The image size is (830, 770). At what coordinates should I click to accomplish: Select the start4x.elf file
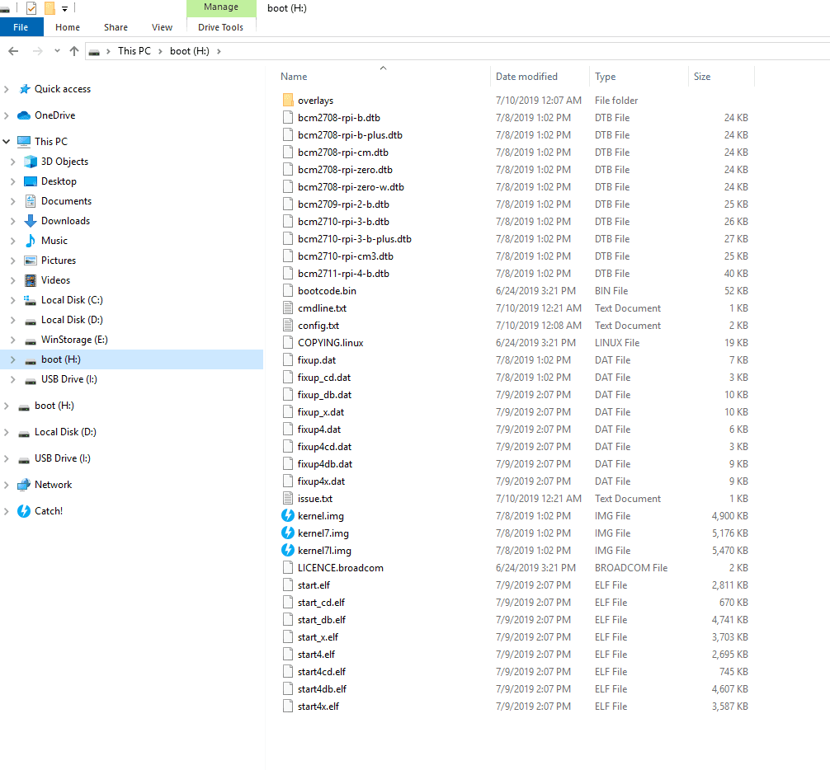tap(318, 707)
